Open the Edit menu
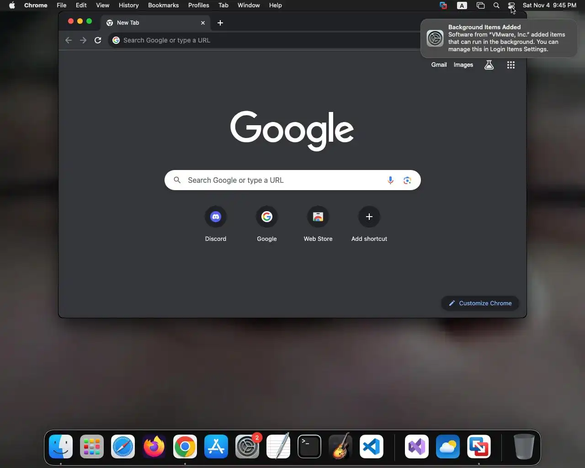 tap(81, 5)
